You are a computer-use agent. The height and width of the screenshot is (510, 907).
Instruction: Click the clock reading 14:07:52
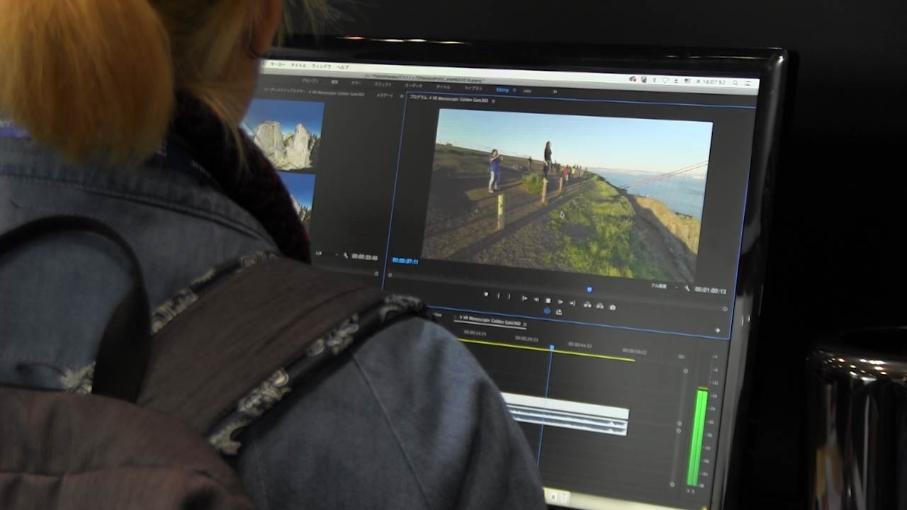click(714, 81)
